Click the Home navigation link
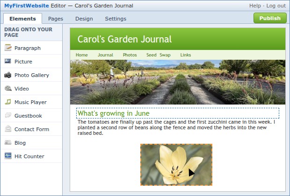Image resolution: width=290 pixels, height=196 pixels. [81, 55]
